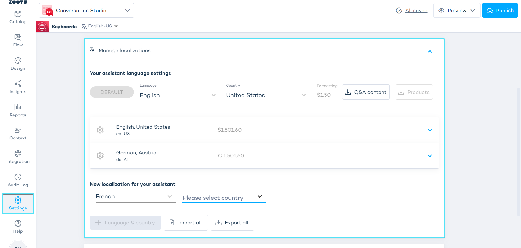The height and width of the screenshot is (248, 521).
Task: Open the Integration globe section
Action: click(x=18, y=157)
